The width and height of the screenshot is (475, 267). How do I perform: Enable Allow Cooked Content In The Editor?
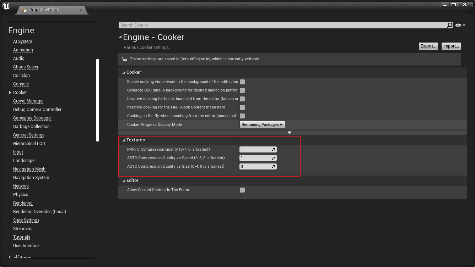(242, 190)
